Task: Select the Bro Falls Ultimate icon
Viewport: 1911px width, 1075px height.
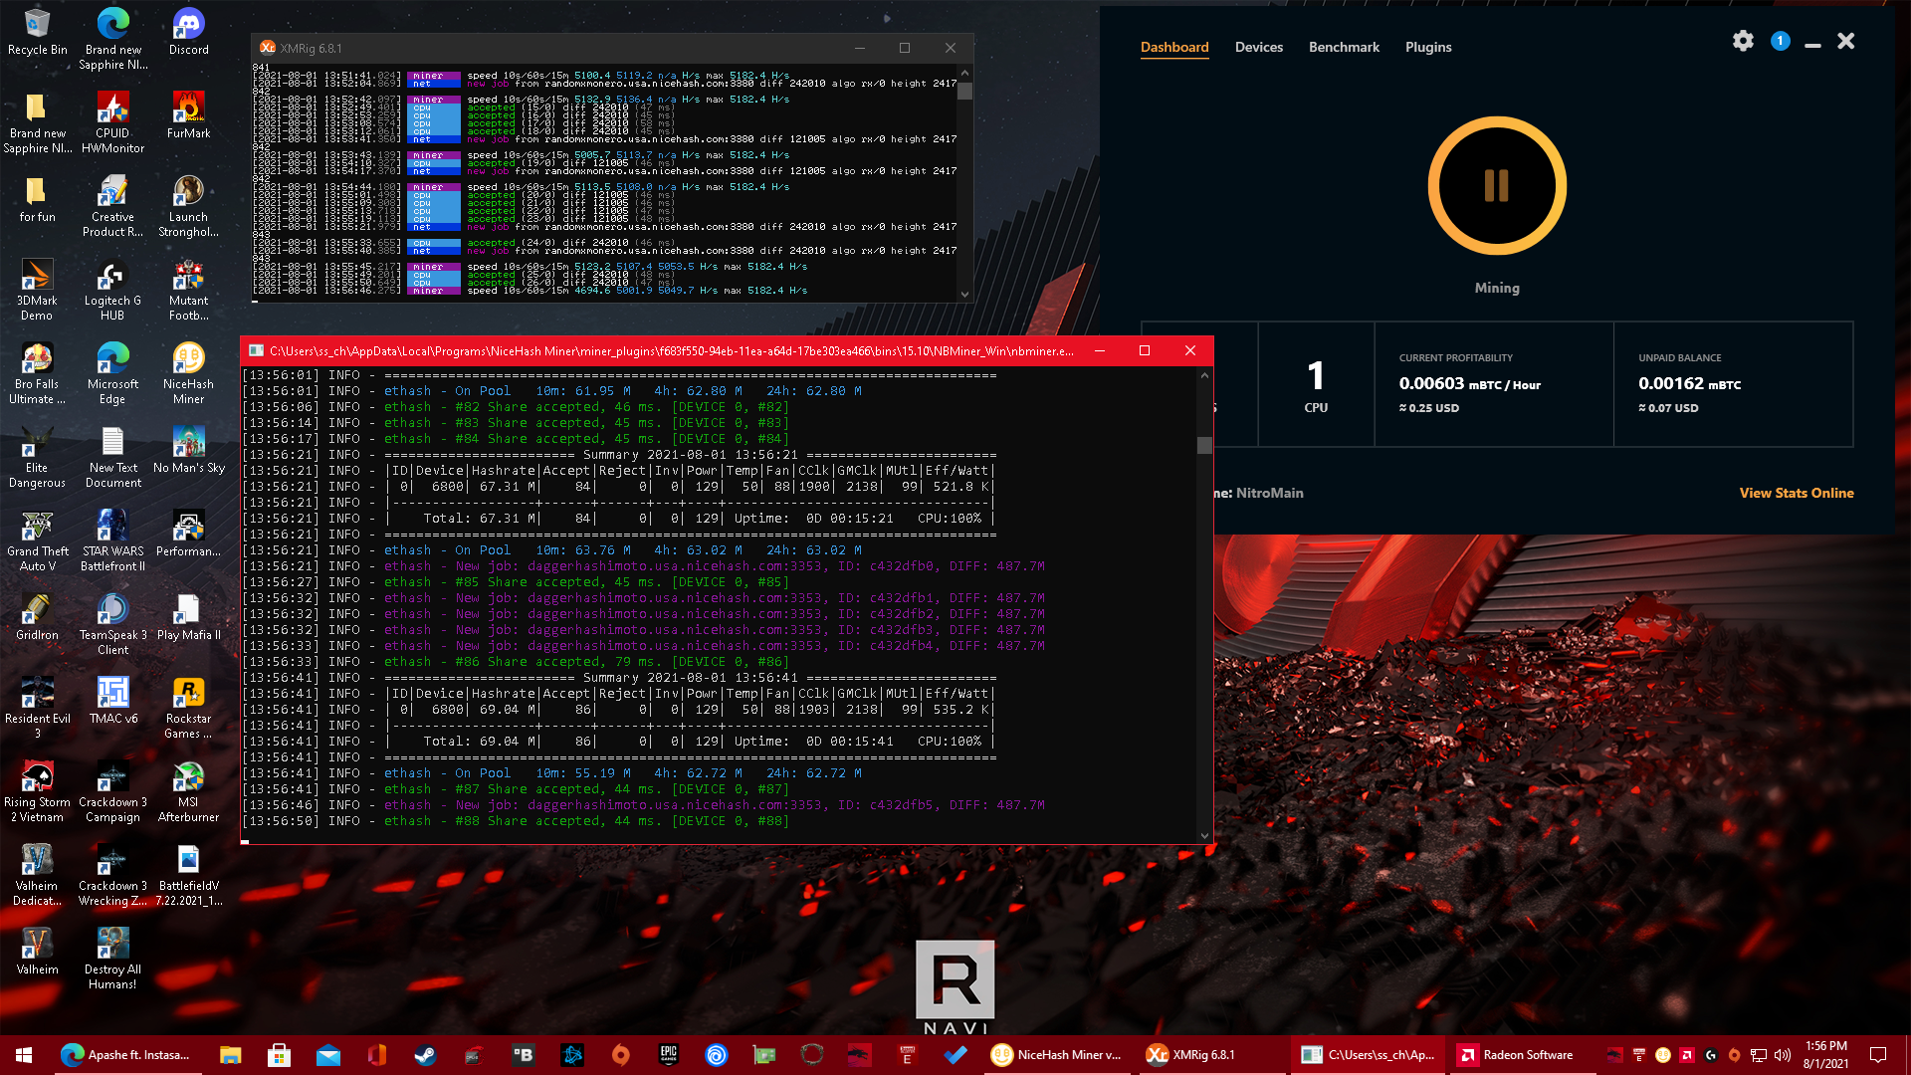Action: click(x=37, y=374)
